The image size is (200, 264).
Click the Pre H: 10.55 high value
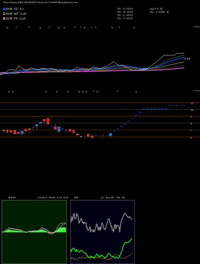[125, 12]
